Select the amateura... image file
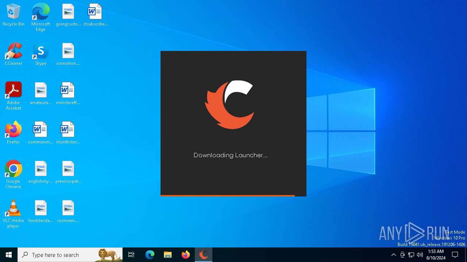 click(40, 94)
